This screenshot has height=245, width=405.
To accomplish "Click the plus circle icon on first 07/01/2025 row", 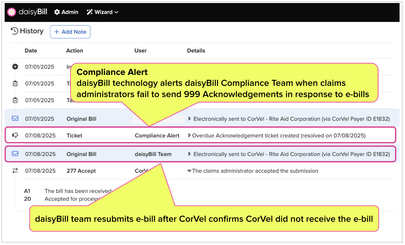I will pos(15,67).
